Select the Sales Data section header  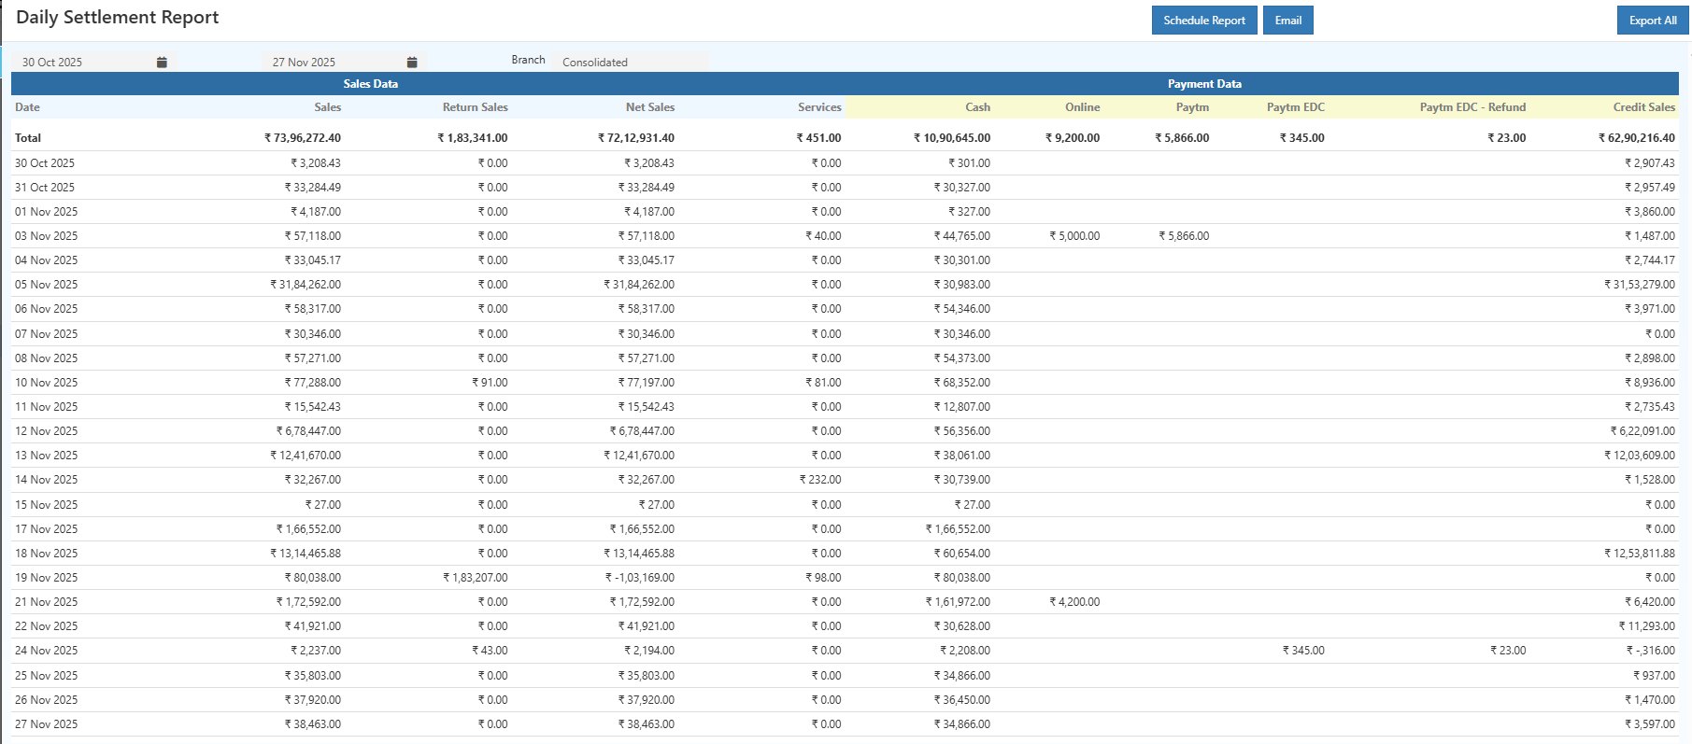(371, 84)
